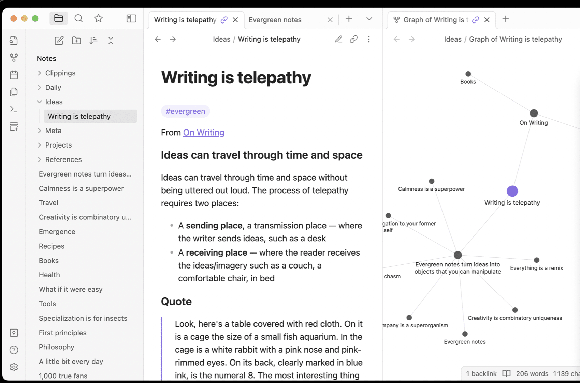Open the On Writing link in the note

(203, 132)
